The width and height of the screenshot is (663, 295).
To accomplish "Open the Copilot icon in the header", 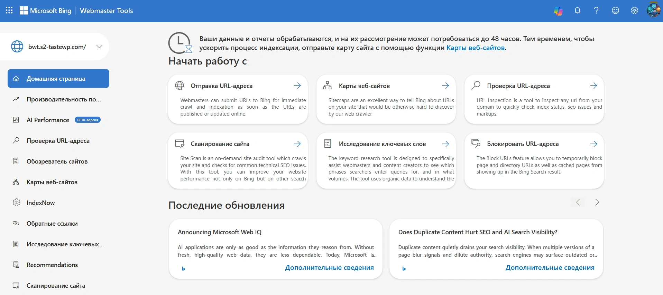I will (558, 11).
